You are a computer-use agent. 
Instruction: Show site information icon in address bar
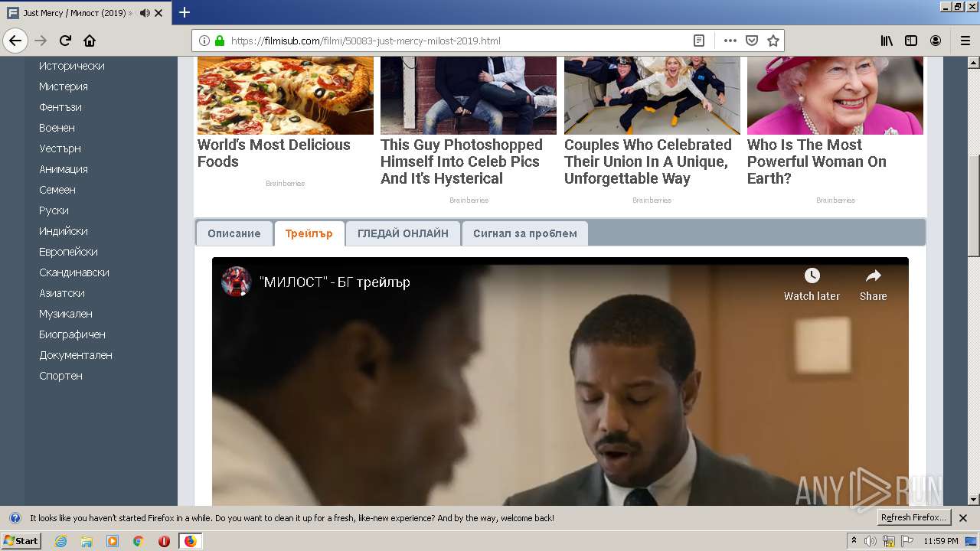(x=204, y=41)
